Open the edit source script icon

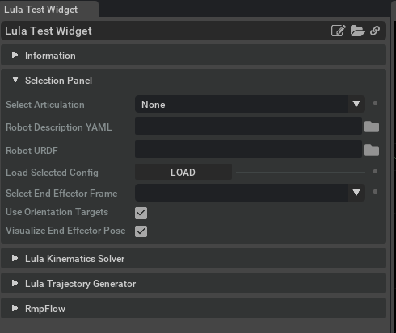coord(339,31)
